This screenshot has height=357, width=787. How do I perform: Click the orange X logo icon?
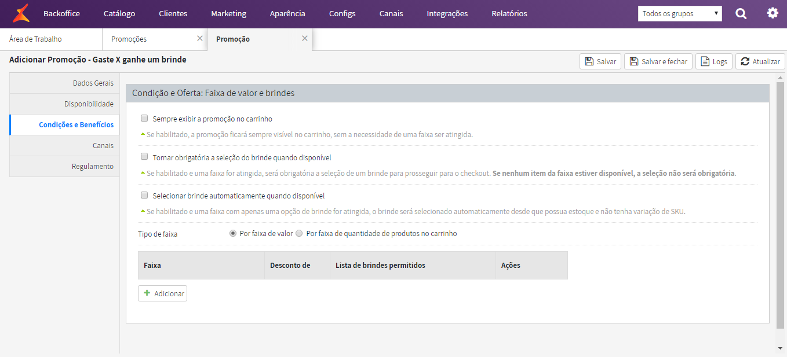click(21, 13)
